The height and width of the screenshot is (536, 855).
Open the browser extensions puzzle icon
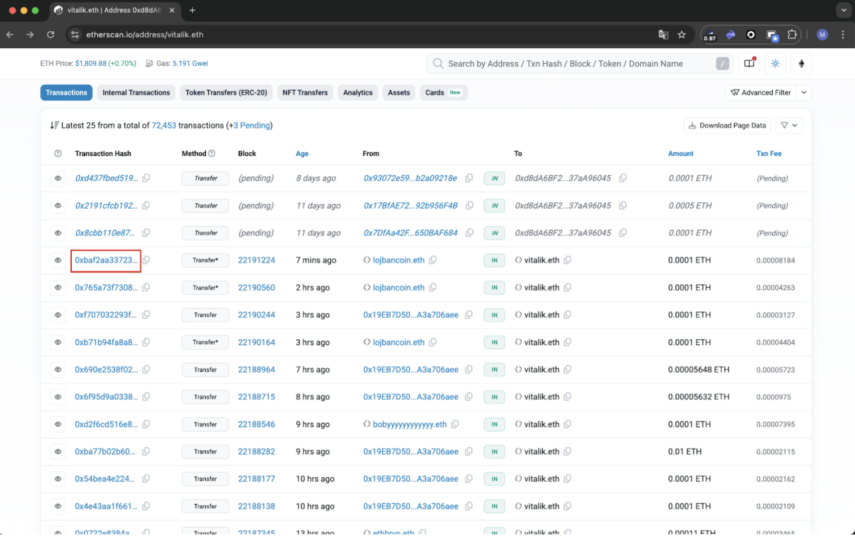pos(792,34)
